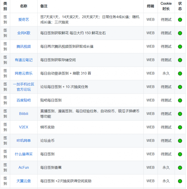Select note '每日签到香蕉' in AcFun row
This screenshot has height=189, width=187.
click(x=51, y=167)
